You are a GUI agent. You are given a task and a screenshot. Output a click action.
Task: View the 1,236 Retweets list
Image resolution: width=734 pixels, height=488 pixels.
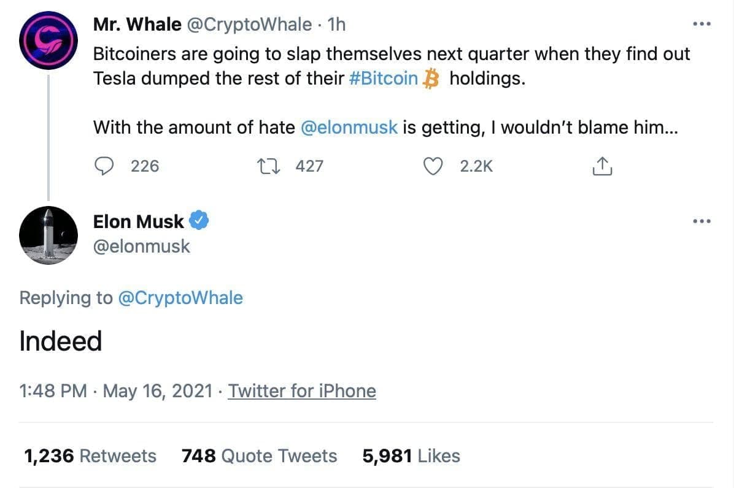click(90, 456)
